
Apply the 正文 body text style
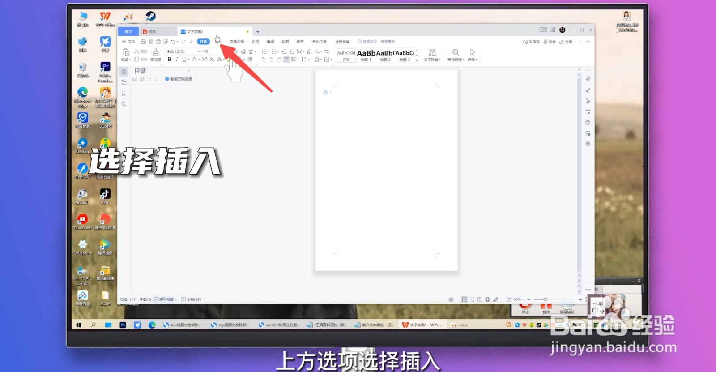346,55
